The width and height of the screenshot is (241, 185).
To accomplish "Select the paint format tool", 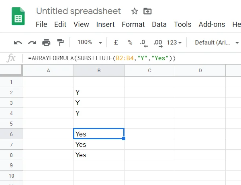I will (x=60, y=43).
